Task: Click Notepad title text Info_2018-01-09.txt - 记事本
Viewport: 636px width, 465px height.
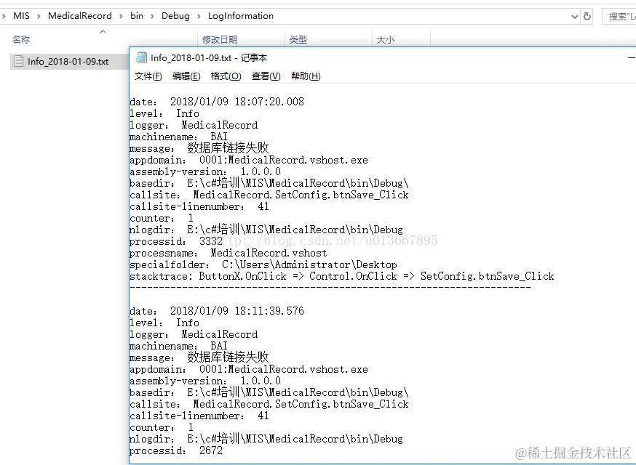Action: click(x=209, y=58)
